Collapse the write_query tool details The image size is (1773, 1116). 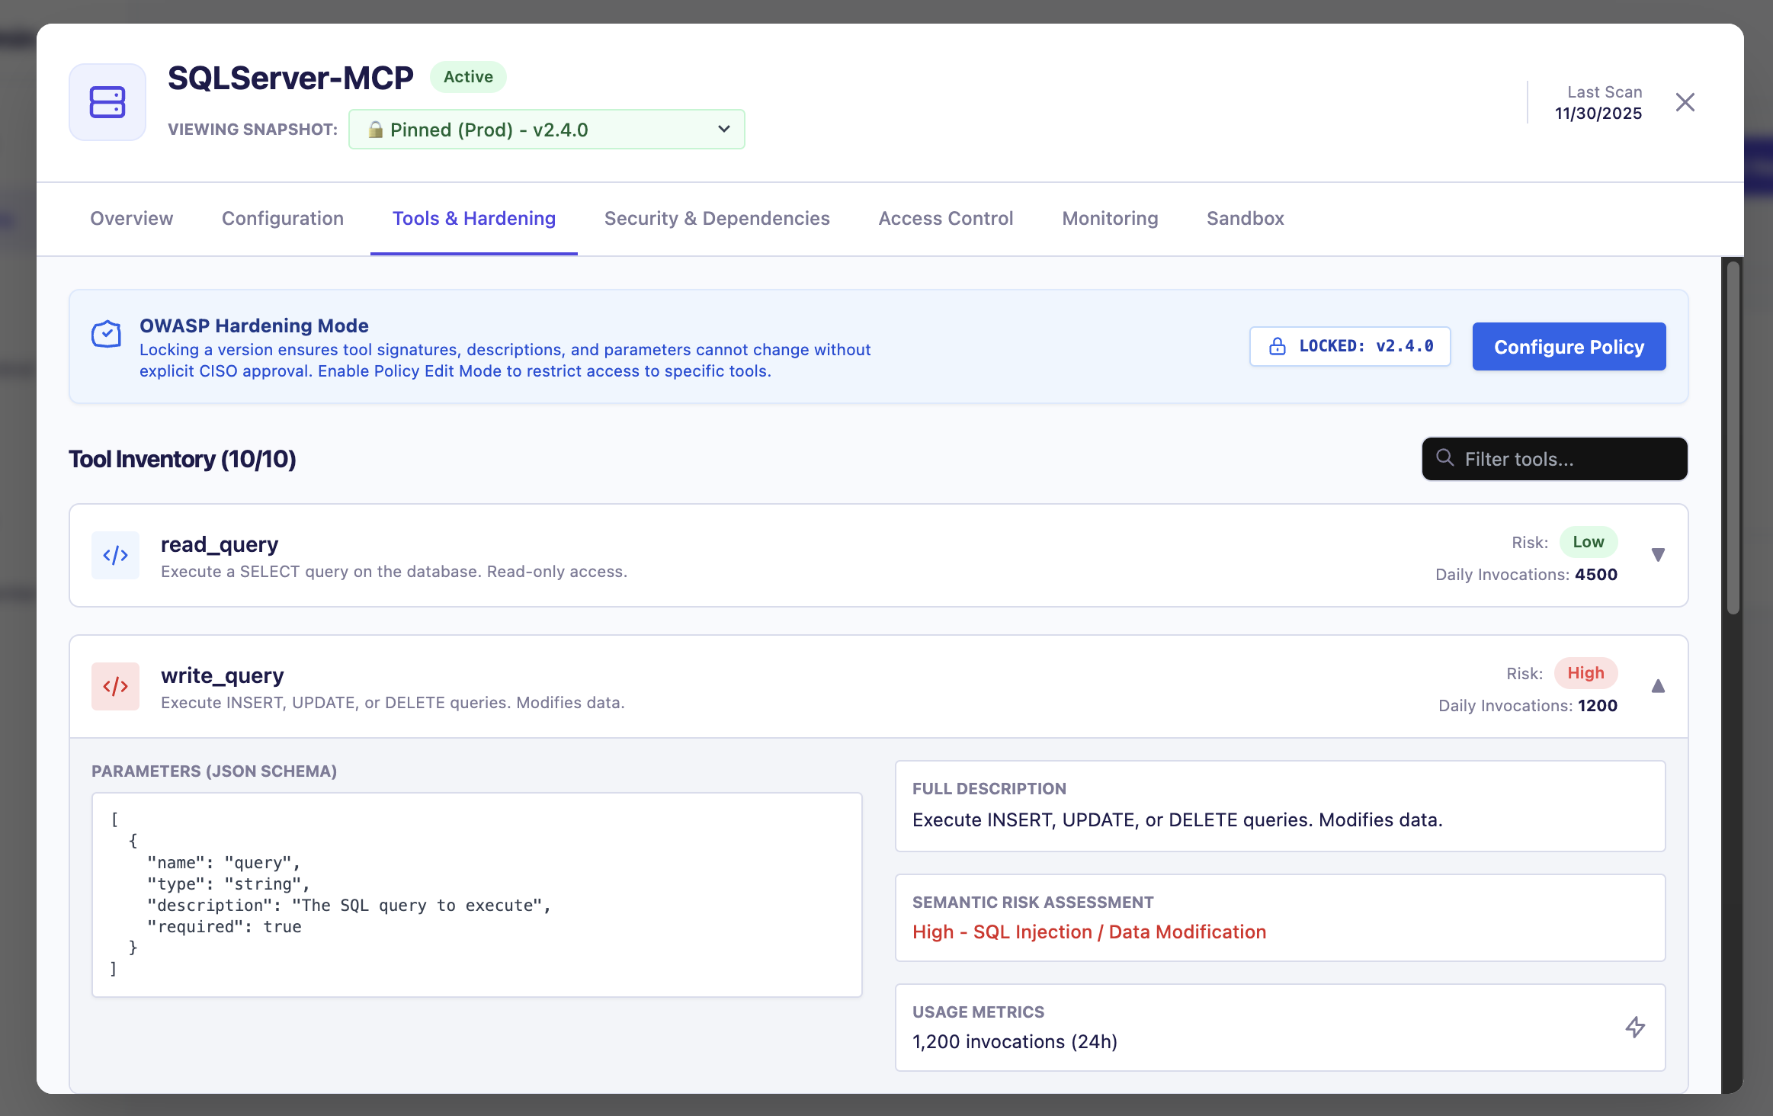click(x=1658, y=686)
